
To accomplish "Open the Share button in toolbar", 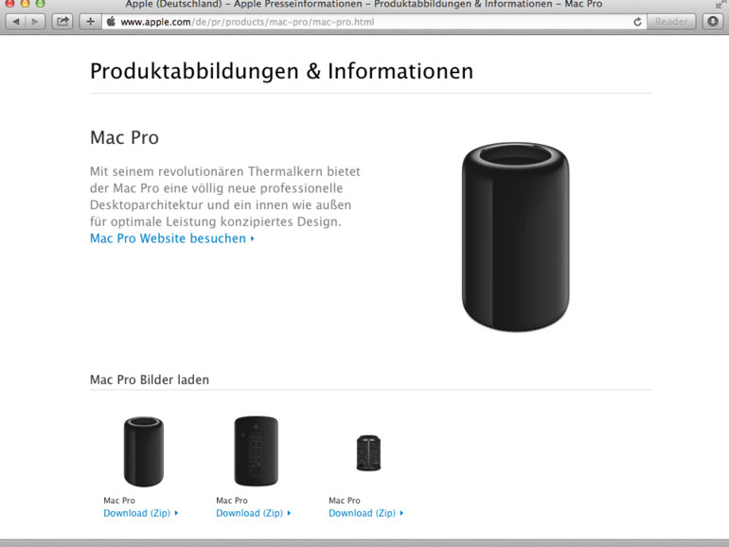I will (62, 22).
